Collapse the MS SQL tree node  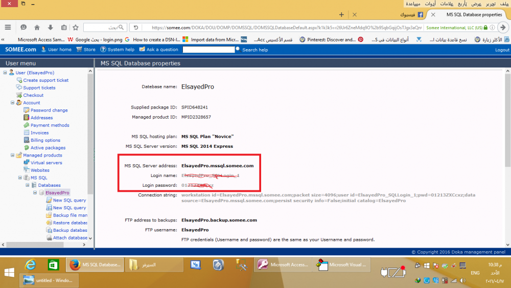(20, 178)
